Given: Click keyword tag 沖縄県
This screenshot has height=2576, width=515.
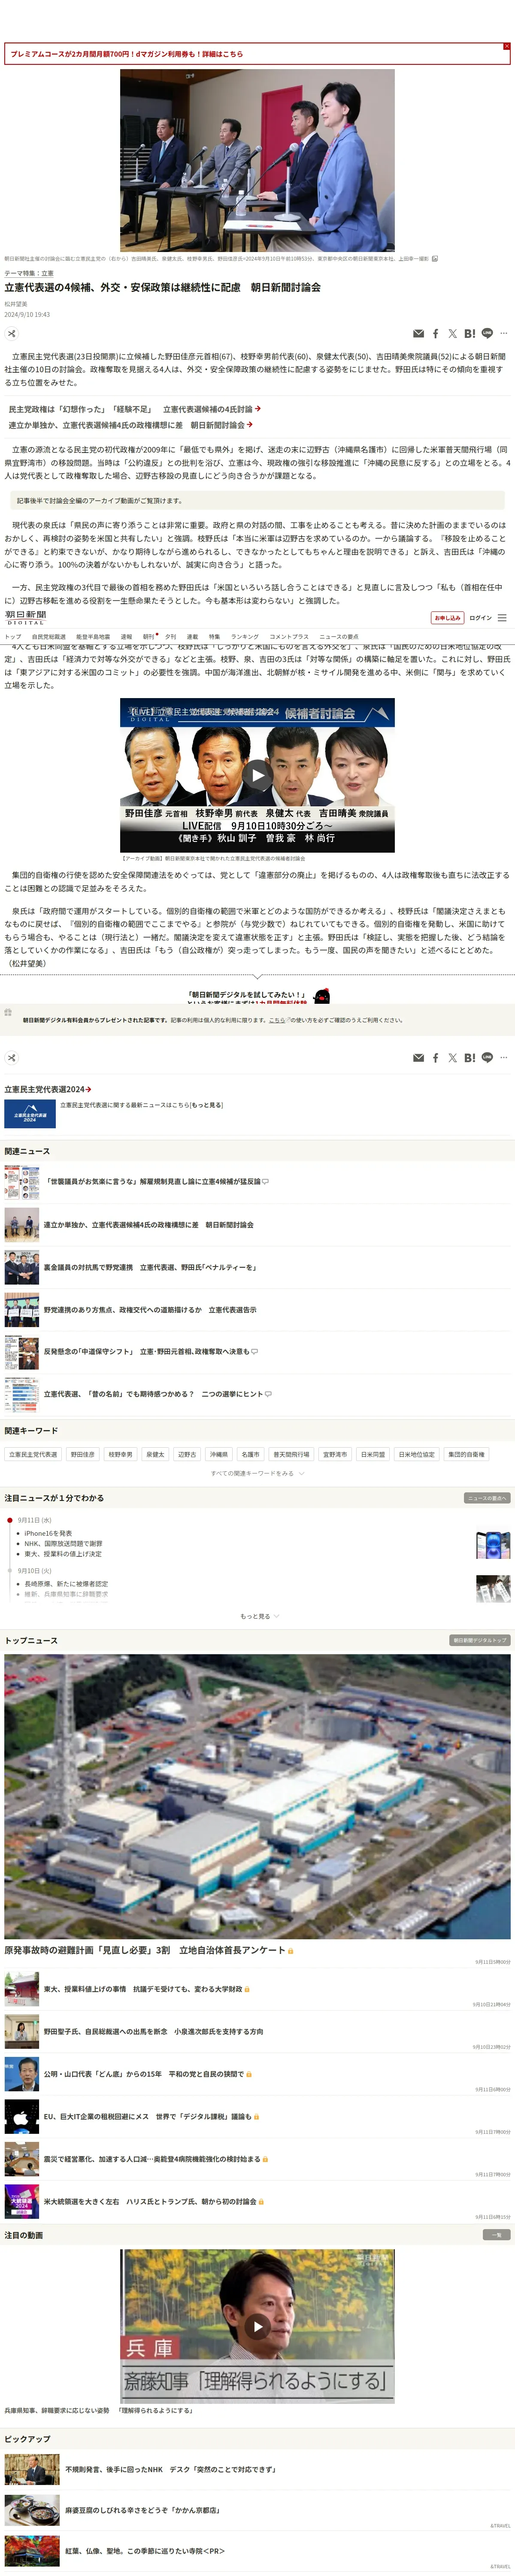Looking at the screenshot, I should 218,1454.
